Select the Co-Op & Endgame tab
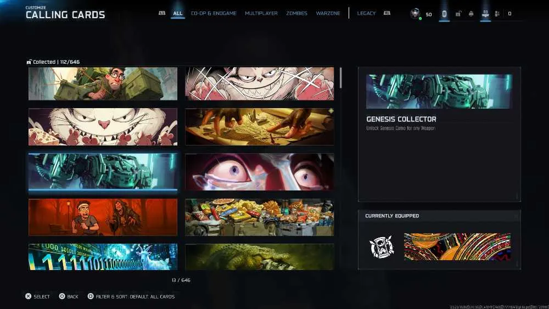This screenshot has height=309, width=549. tap(214, 13)
